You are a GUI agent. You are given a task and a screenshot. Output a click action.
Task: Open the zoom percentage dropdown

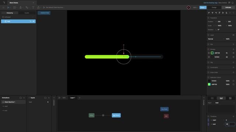tap(195, 7)
